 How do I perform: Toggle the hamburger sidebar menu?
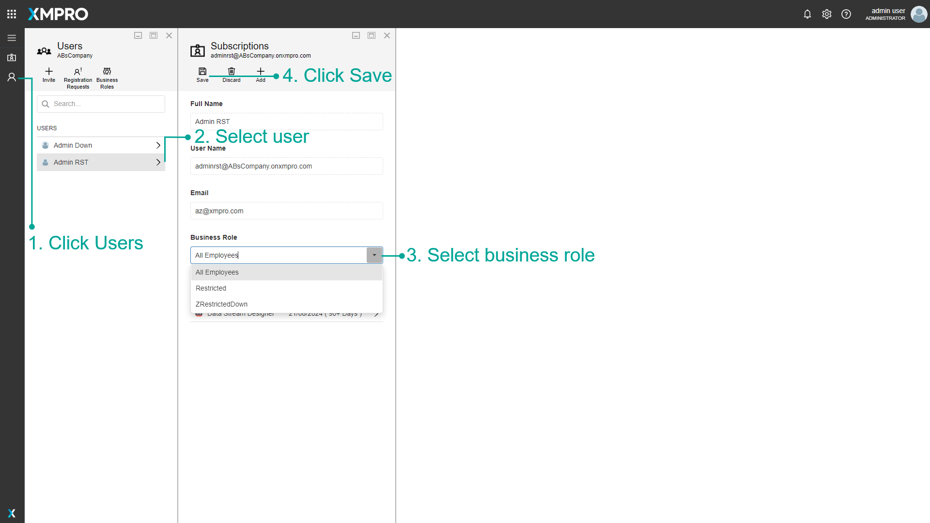tap(12, 38)
